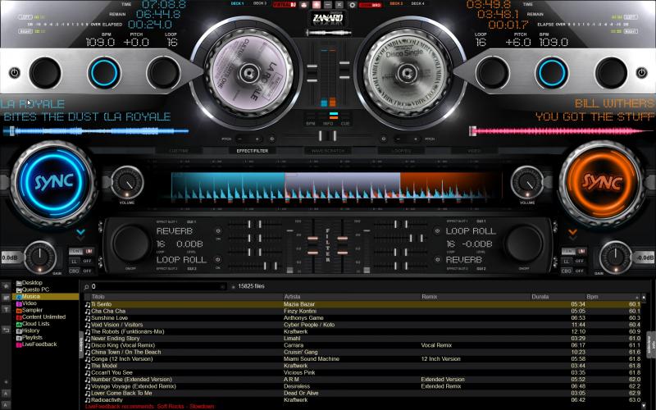This screenshot has width=656, height=410.
Task: Open Playlists in the sidebar
Action: click(32, 337)
